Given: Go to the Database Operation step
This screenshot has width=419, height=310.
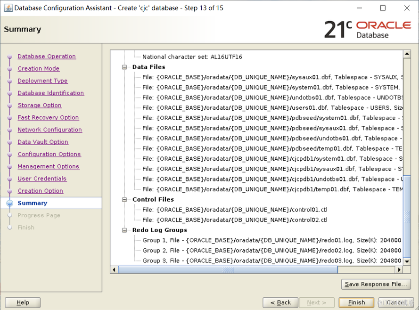Looking at the screenshot, I should click(47, 56).
